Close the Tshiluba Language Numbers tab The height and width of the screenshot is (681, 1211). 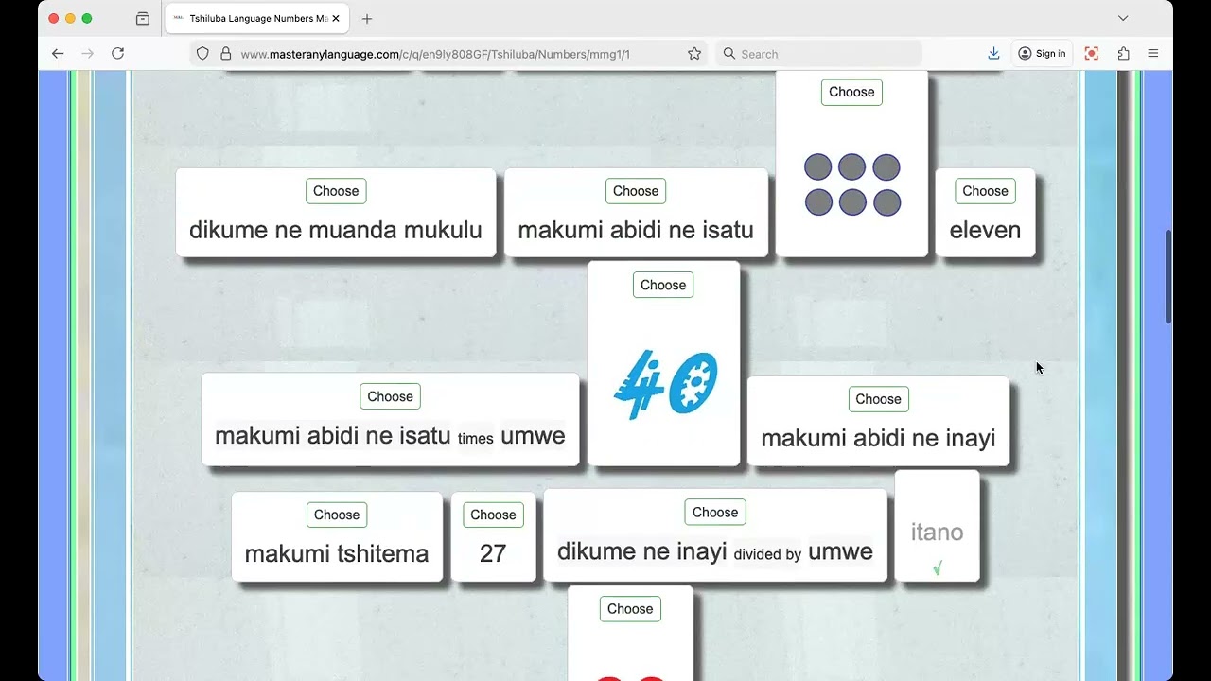pos(336,18)
